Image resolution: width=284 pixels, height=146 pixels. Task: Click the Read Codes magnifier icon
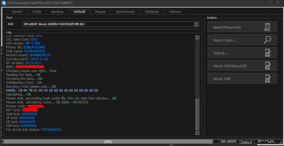pyautogui.click(x=267, y=40)
